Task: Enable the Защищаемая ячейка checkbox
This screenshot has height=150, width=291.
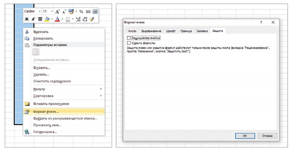Action: (129, 38)
